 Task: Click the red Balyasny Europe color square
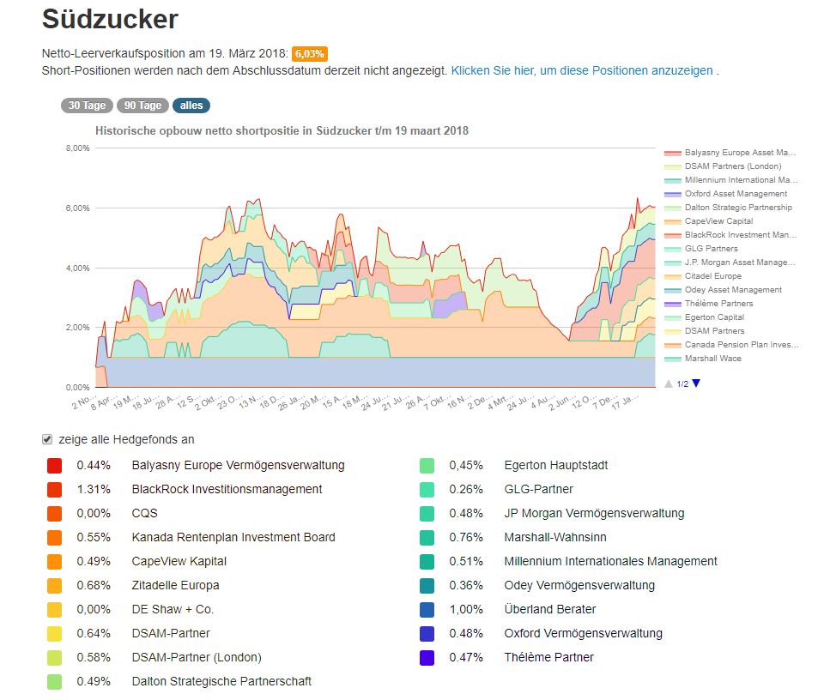pyautogui.click(x=54, y=466)
